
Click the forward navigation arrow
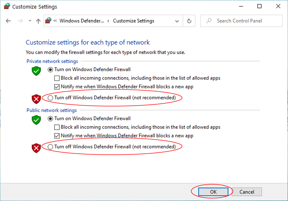click(20, 21)
